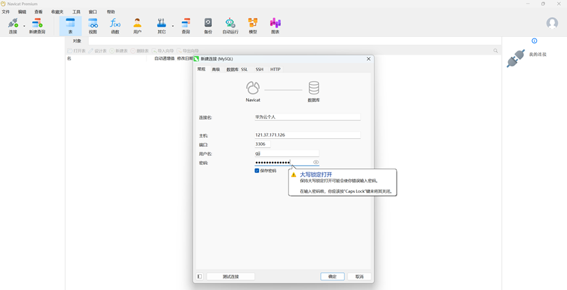Screen dimensions: 567x290
Task: Open the 窗口 (Window) menu
Action: tap(92, 12)
